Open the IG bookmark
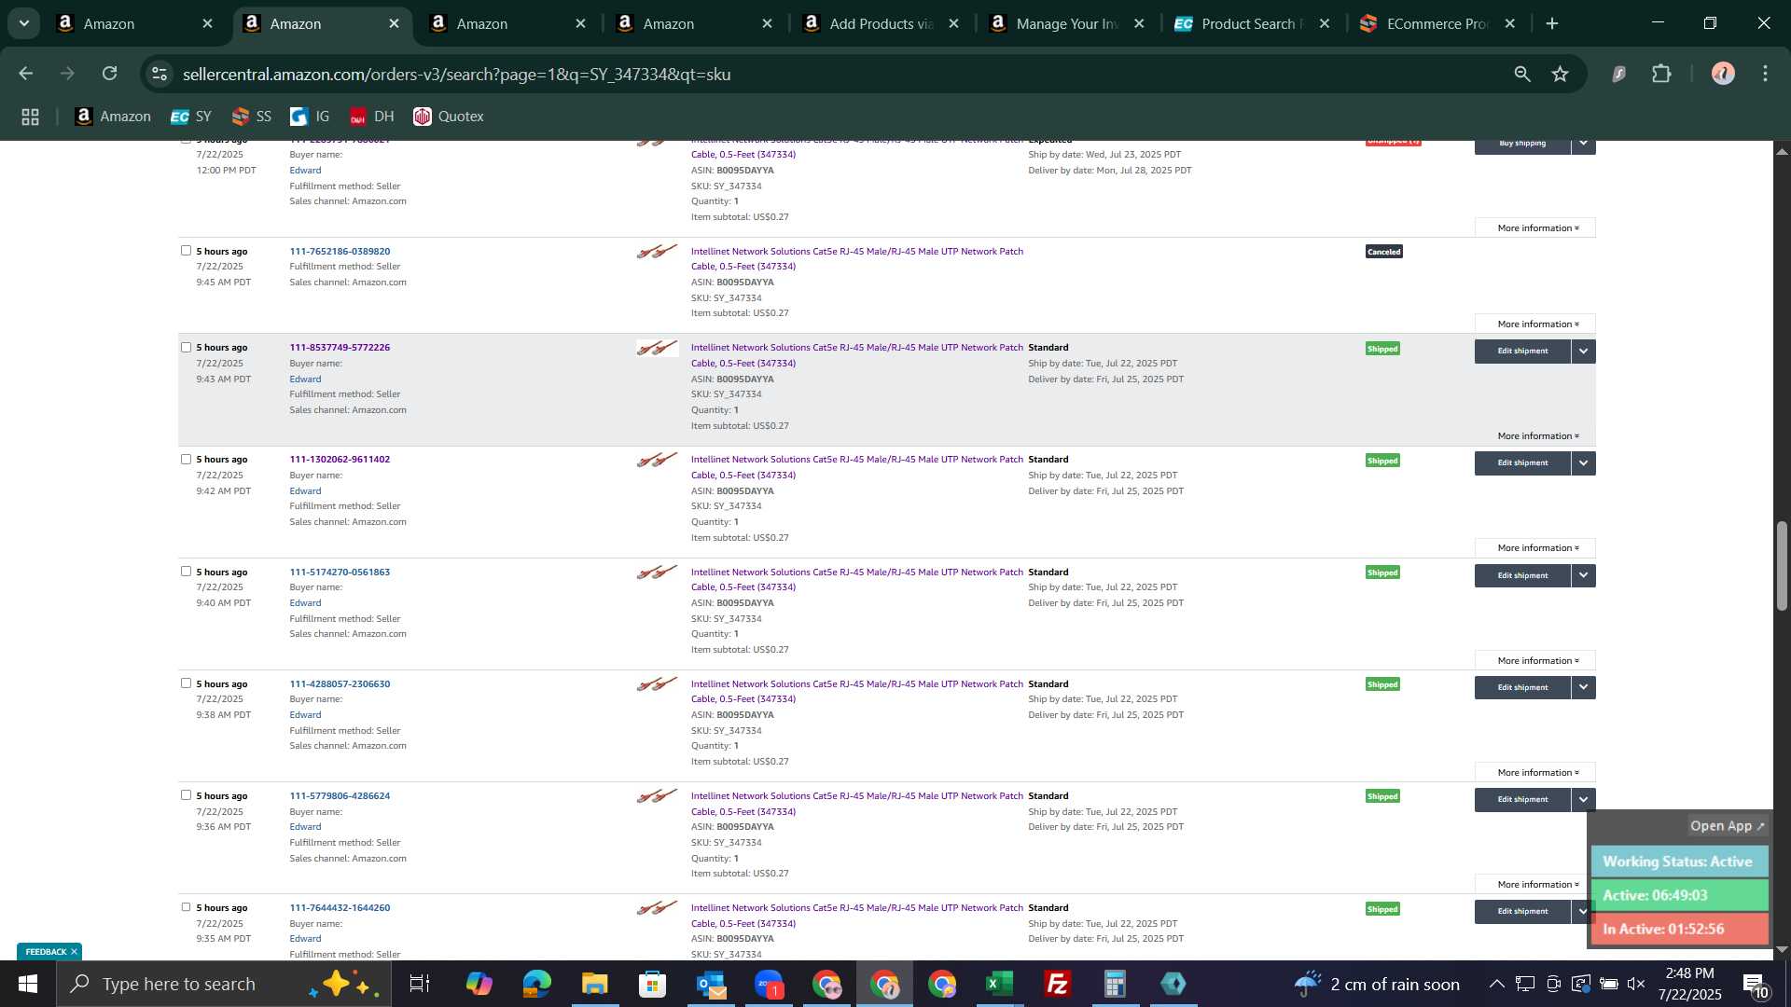 coord(311,117)
